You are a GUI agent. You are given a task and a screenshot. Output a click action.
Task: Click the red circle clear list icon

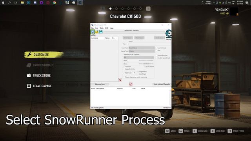point(131,84)
